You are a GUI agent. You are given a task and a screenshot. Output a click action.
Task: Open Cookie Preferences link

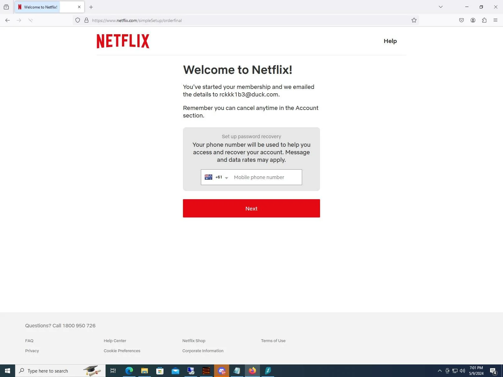(122, 351)
